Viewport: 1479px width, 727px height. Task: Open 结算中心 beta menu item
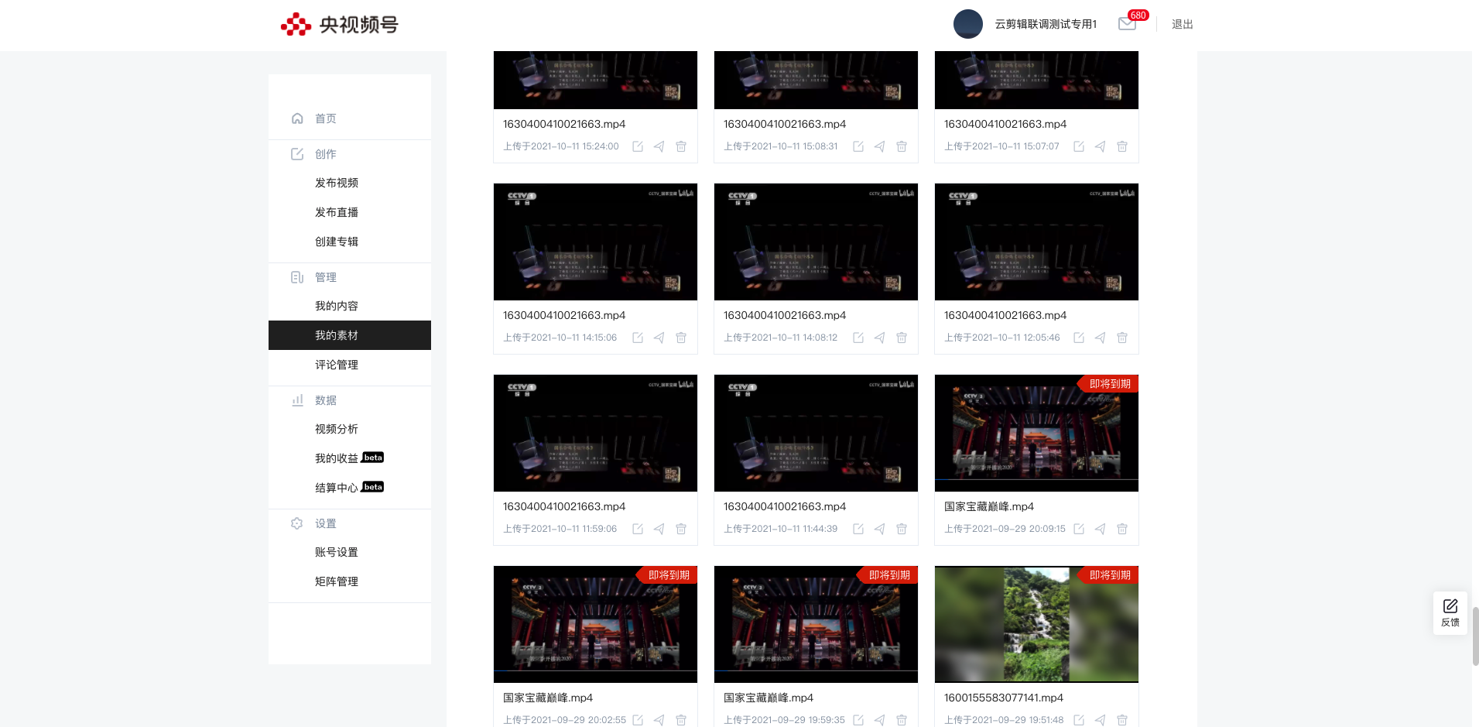[x=350, y=488]
